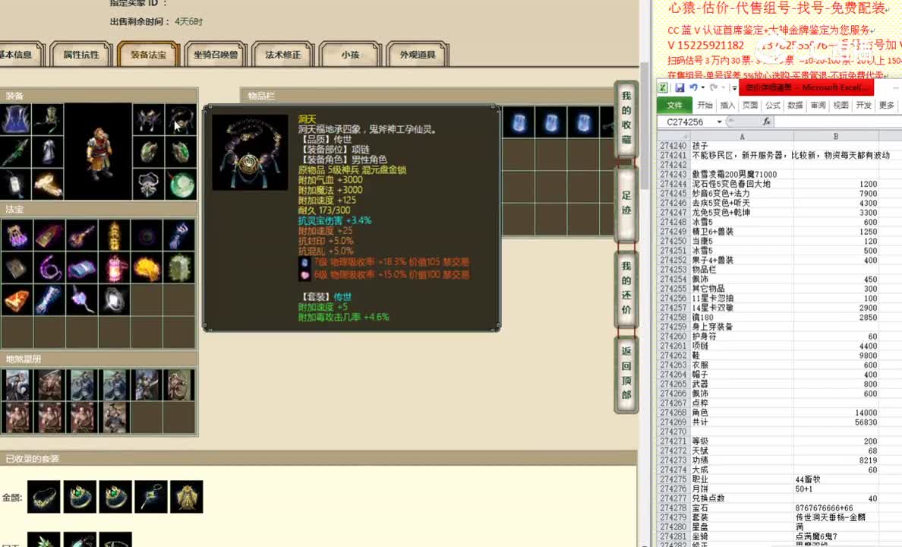Click the orange flaming slab treasure

pos(17,300)
